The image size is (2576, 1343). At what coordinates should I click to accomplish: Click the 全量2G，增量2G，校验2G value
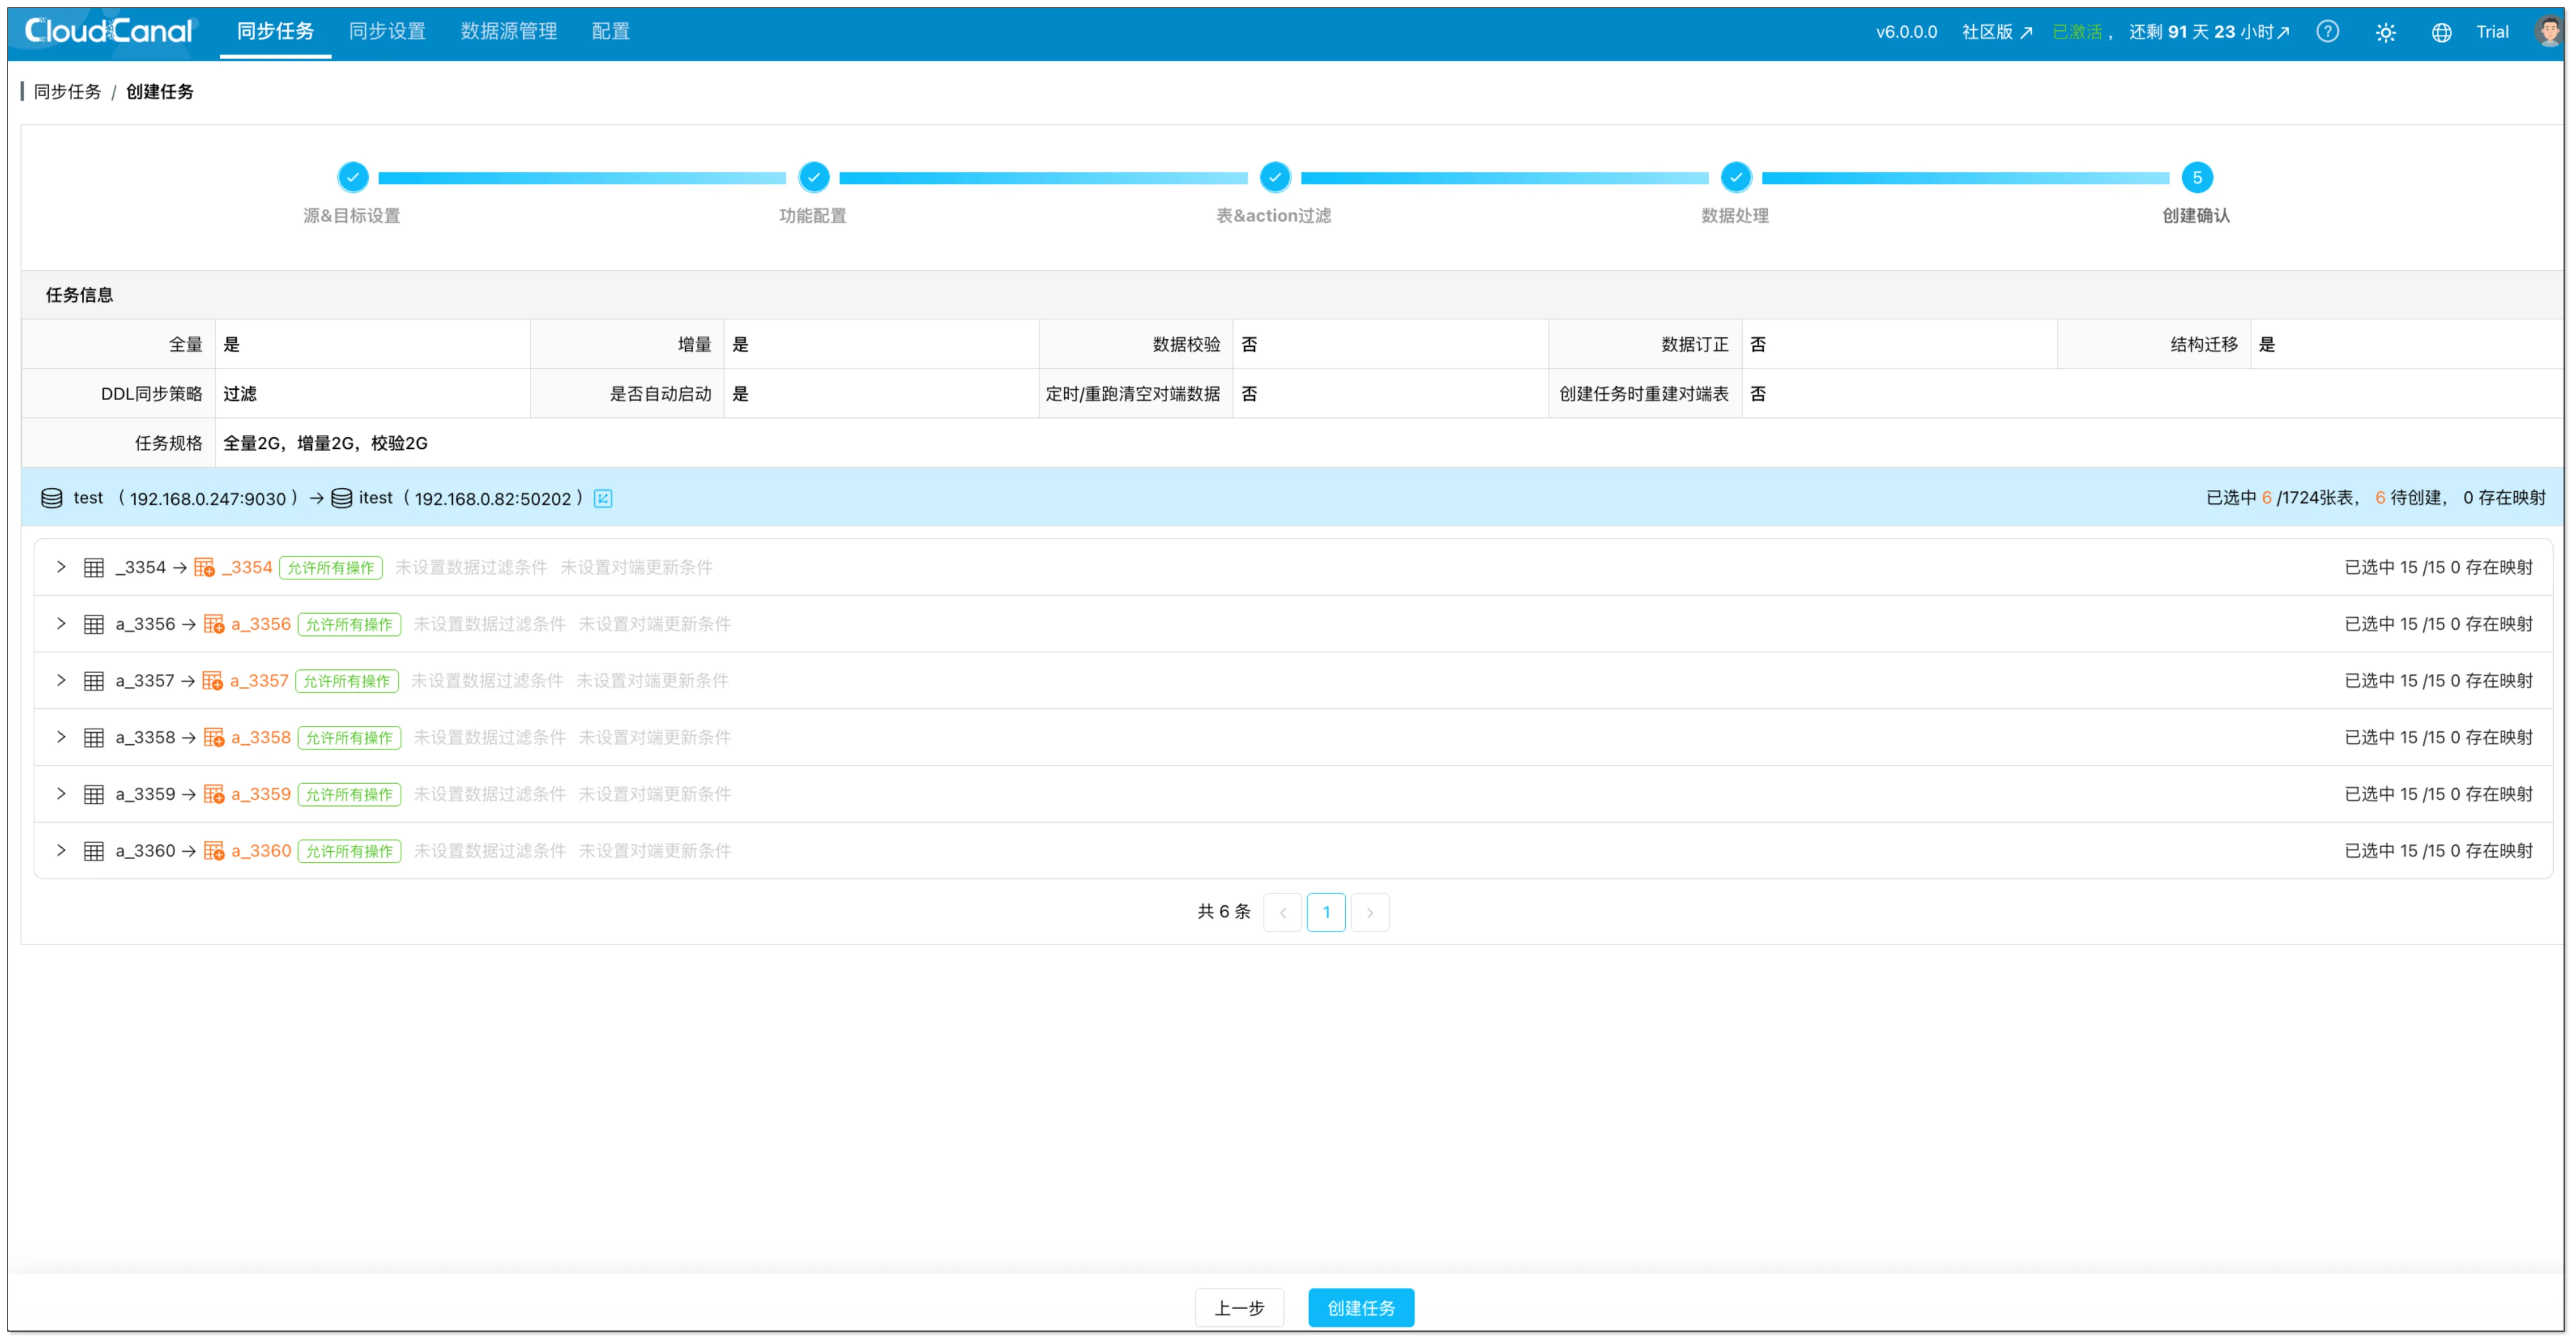[x=325, y=443]
